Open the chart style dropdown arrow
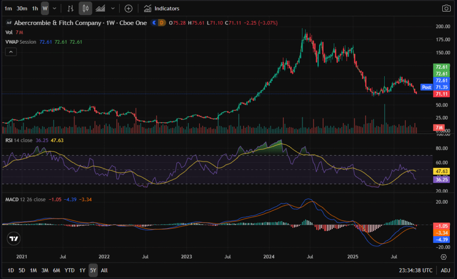Viewport: 457px width, 279px height. click(x=112, y=8)
